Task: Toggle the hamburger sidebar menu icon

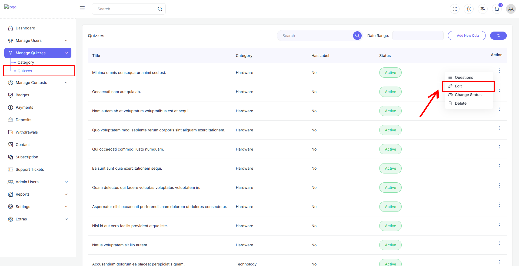Action: point(82,8)
